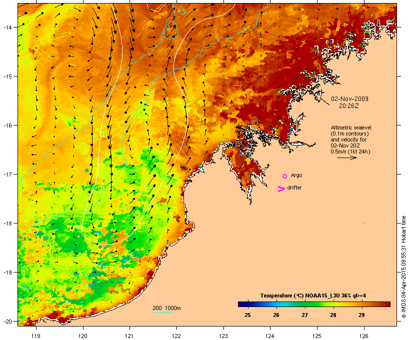This screenshot has height=340, width=410.
Task: Click latitude axis label -14
Action: (7, 27)
